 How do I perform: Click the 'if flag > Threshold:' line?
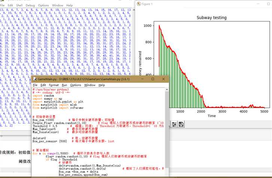pos(62,159)
